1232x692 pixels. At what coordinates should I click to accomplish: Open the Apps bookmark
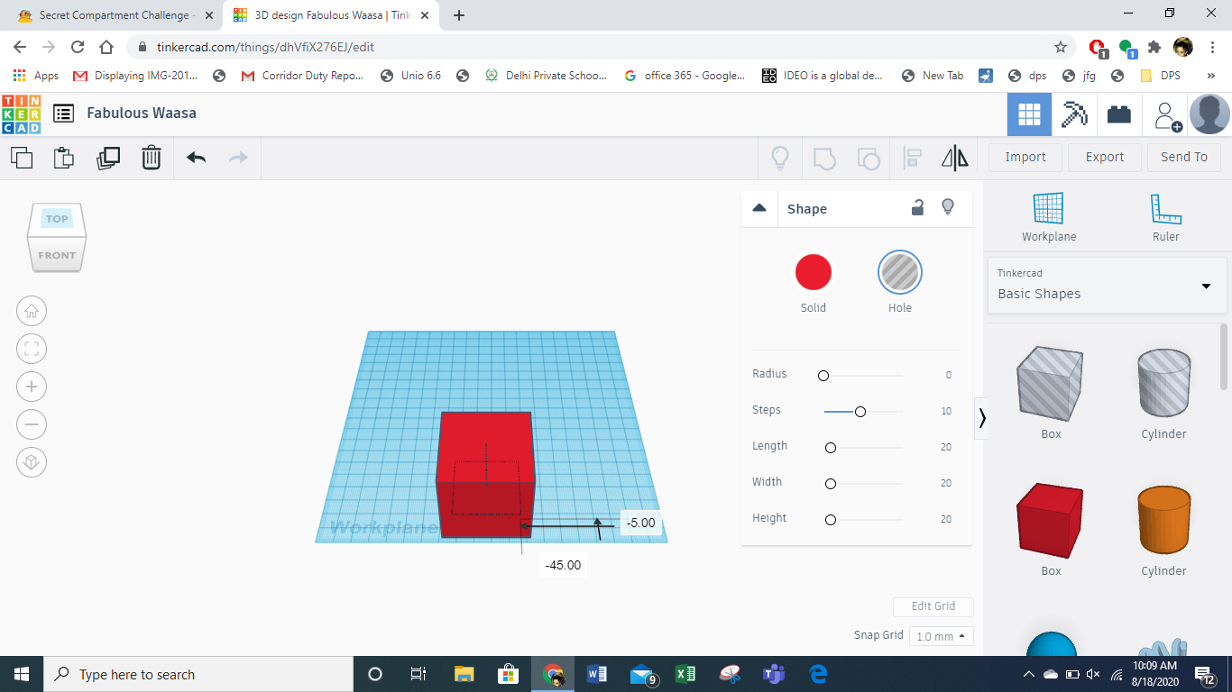coord(37,76)
